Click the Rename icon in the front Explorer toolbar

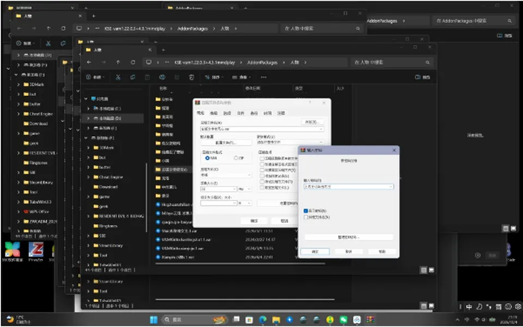[162, 77]
